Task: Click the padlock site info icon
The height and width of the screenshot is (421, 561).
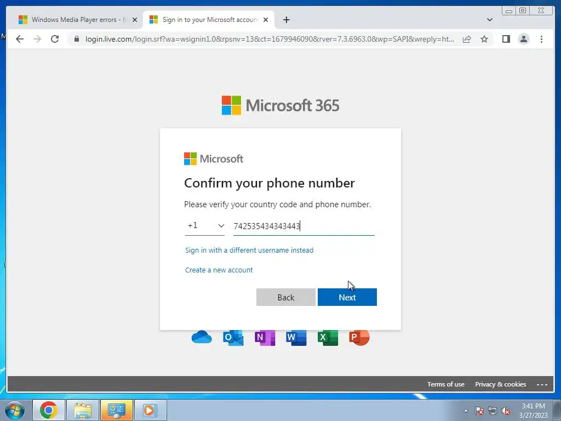Action: 76,39
